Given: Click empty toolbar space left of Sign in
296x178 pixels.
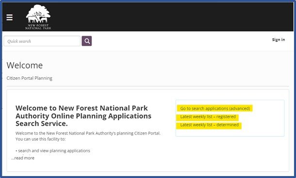Looking at the screenshot, I should [x=180, y=41].
